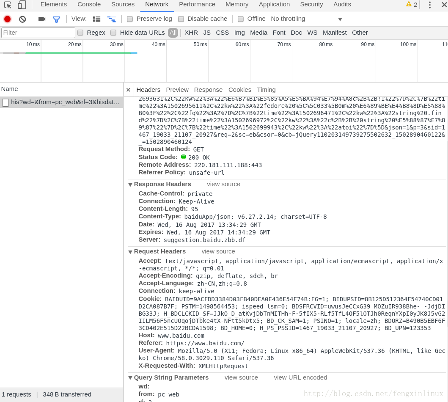This screenshot has height=402, width=448.
Task: Check the Offline checkbox
Action: (241, 19)
